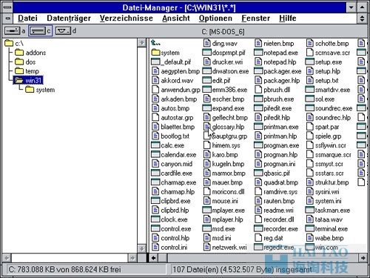Select the emm386.exe program icon
Viewport: 370px width, 278px height.
[207, 90]
